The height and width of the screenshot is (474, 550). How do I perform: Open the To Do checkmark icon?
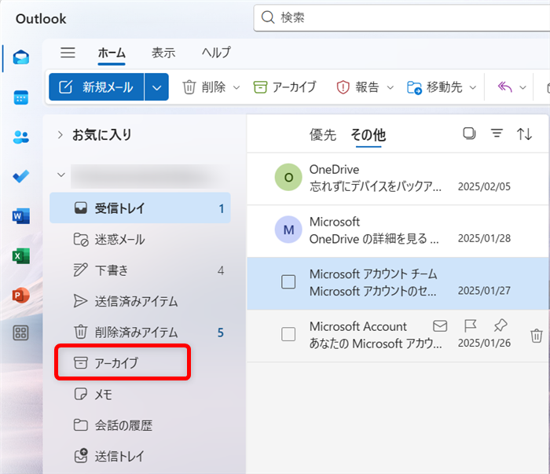21,176
